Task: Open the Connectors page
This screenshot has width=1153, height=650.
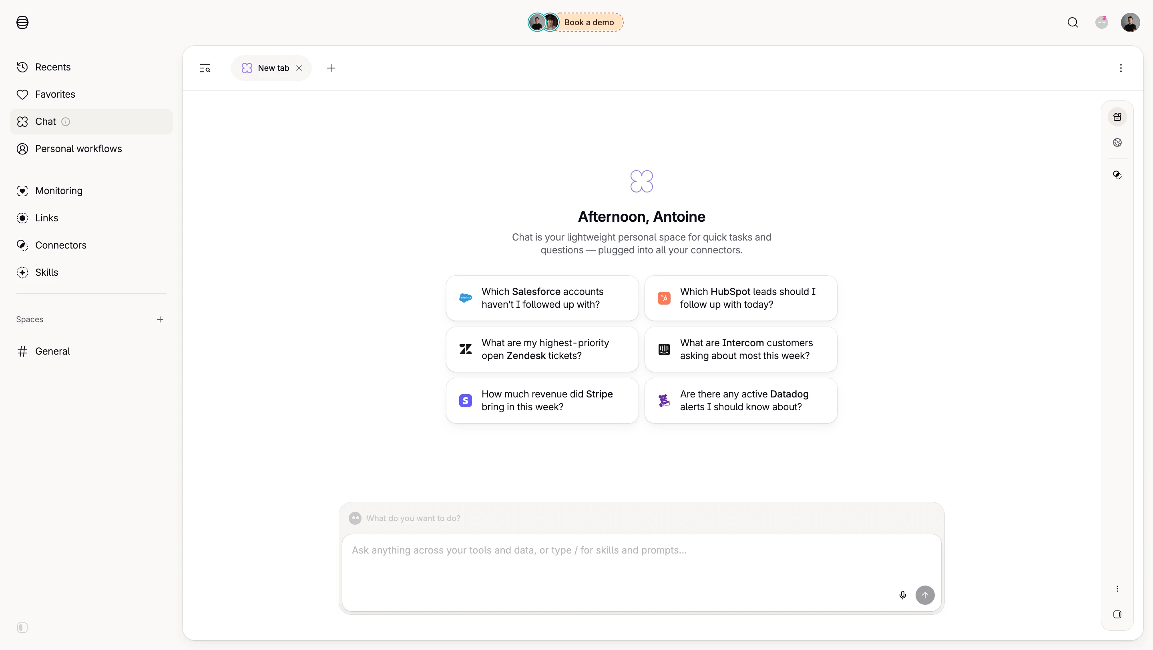Action: pos(91,246)
